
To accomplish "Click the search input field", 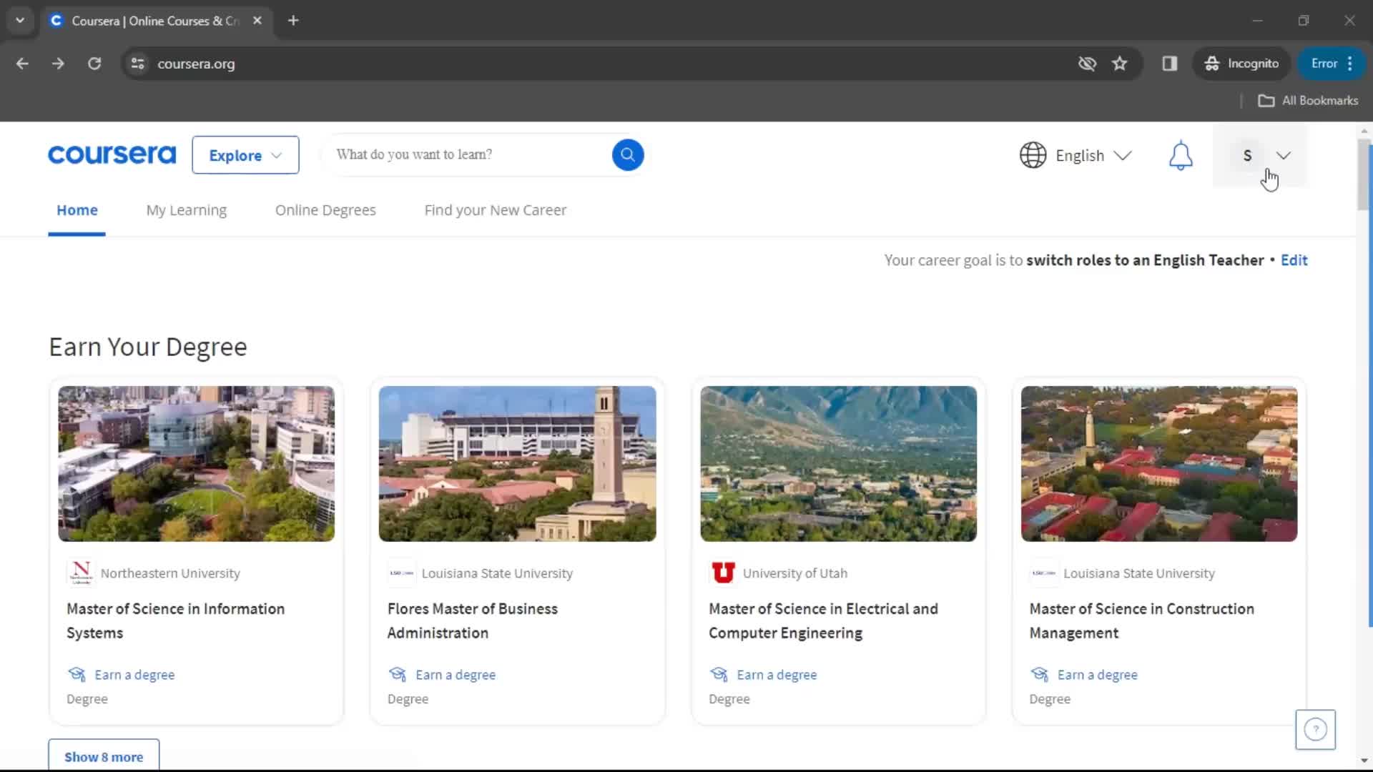I will (468, 154).
